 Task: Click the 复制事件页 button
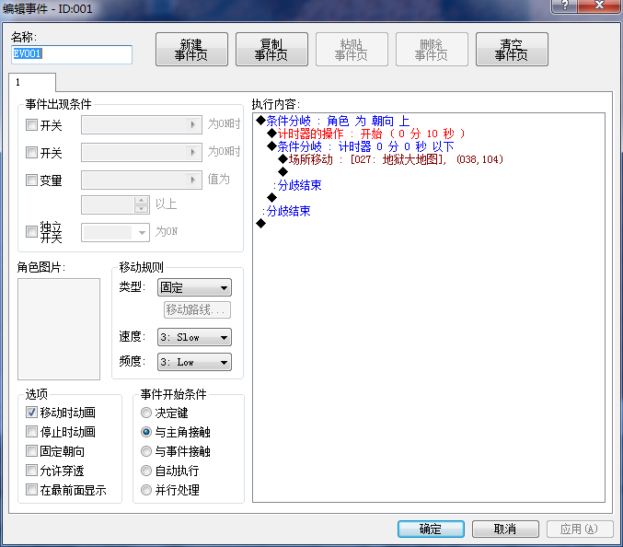click(x=271, y=50)
